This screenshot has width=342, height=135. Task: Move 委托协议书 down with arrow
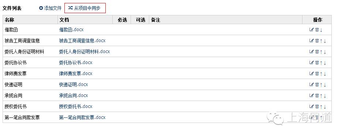click(325, 63)
